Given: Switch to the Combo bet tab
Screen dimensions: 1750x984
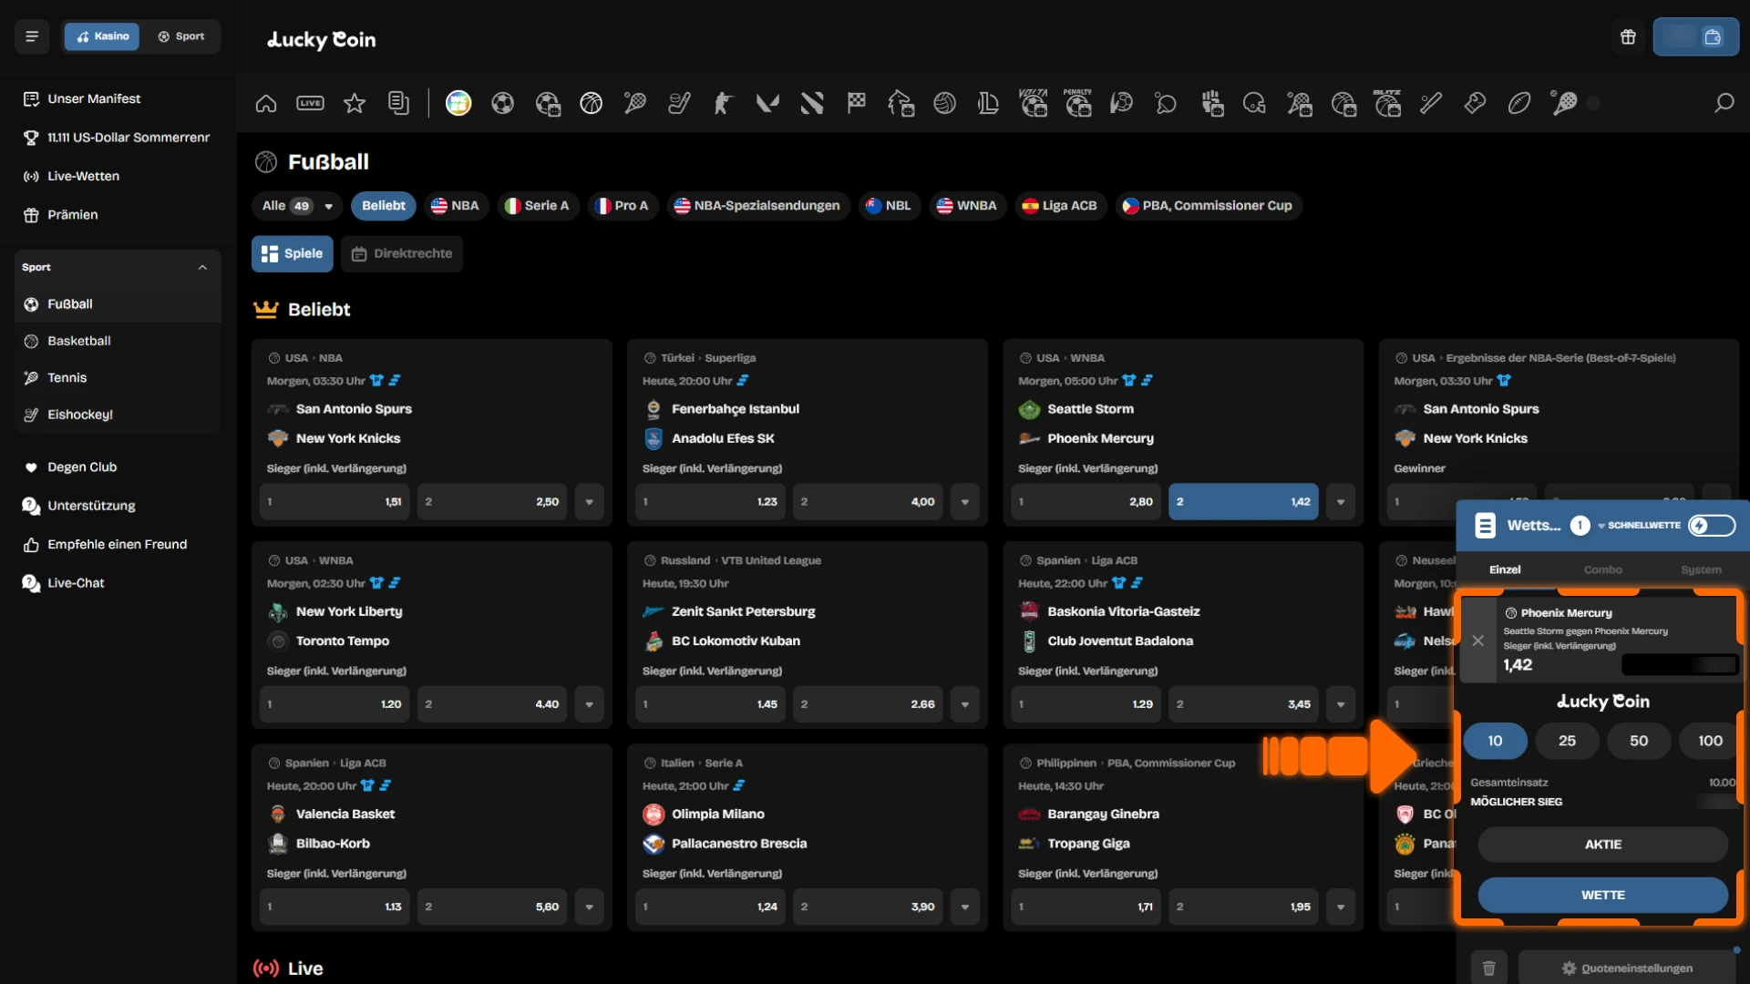Looking at the screenshot, I should tap(1602, 569).
